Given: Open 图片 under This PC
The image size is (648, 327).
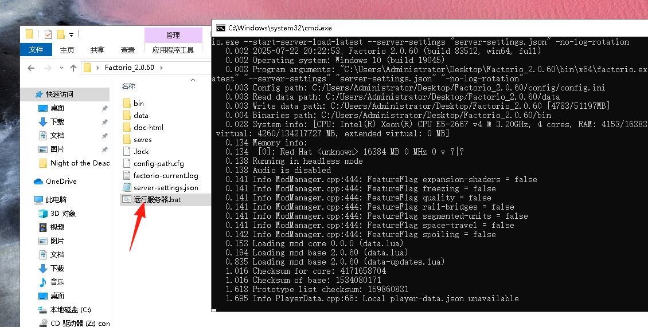Looking at the screenshot, I should (x=57, y=241).
